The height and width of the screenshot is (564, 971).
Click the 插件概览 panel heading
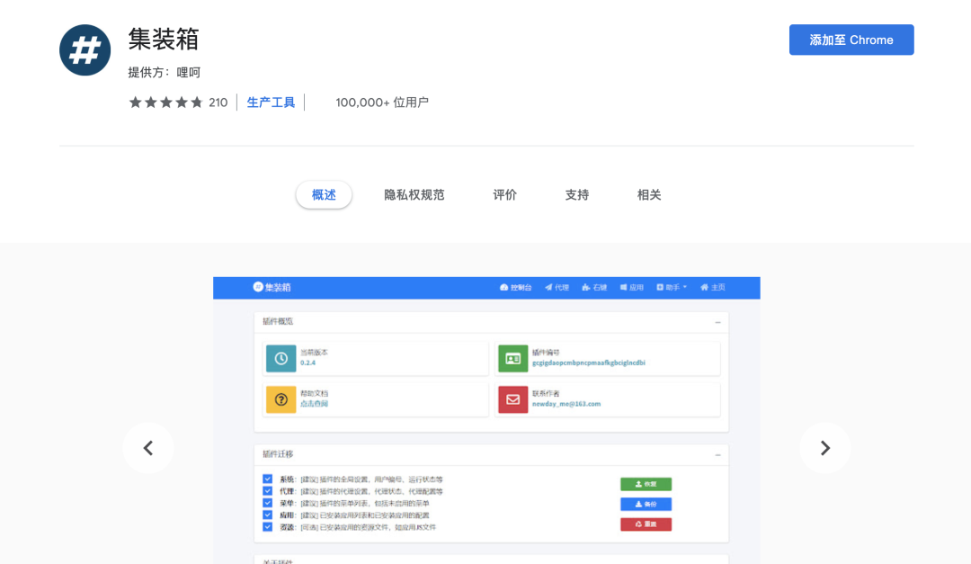pyautogui.click(x=278, y=322)
